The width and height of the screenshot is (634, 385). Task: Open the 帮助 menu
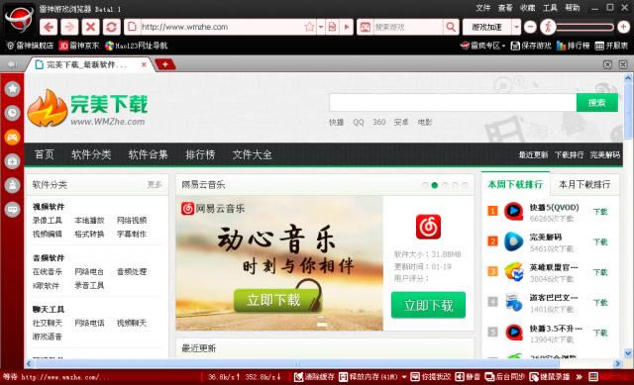pyautogui.click(x=573, y=8)
